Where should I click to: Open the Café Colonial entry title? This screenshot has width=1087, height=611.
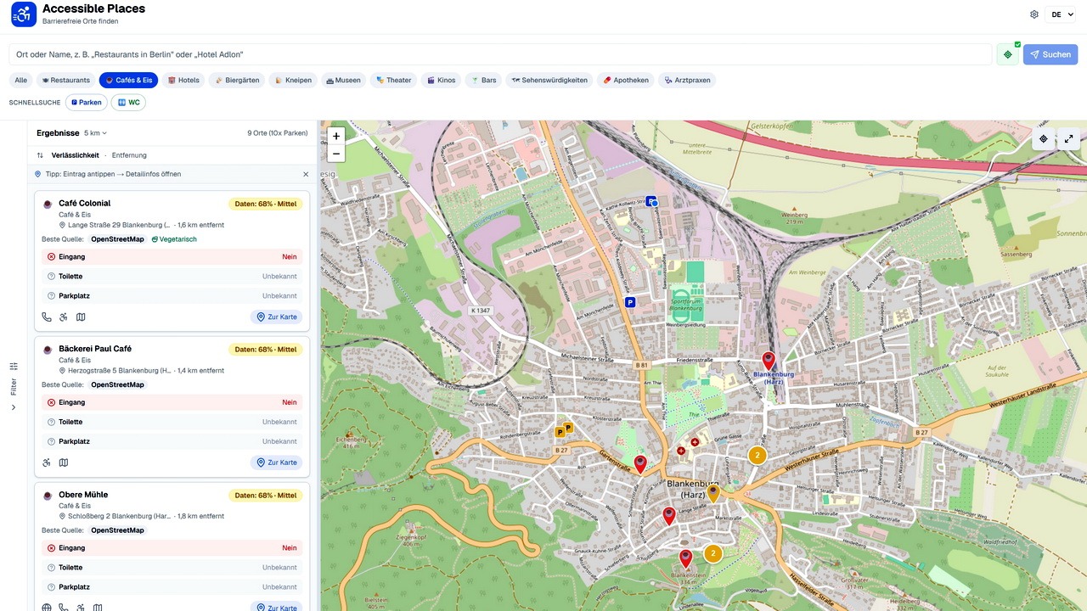(x=85, y=204)
